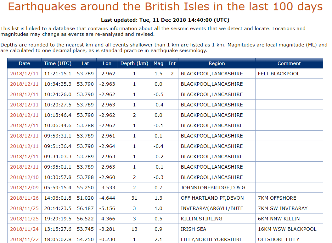Click the Time (UTC) column header

(x=58, y=63)
